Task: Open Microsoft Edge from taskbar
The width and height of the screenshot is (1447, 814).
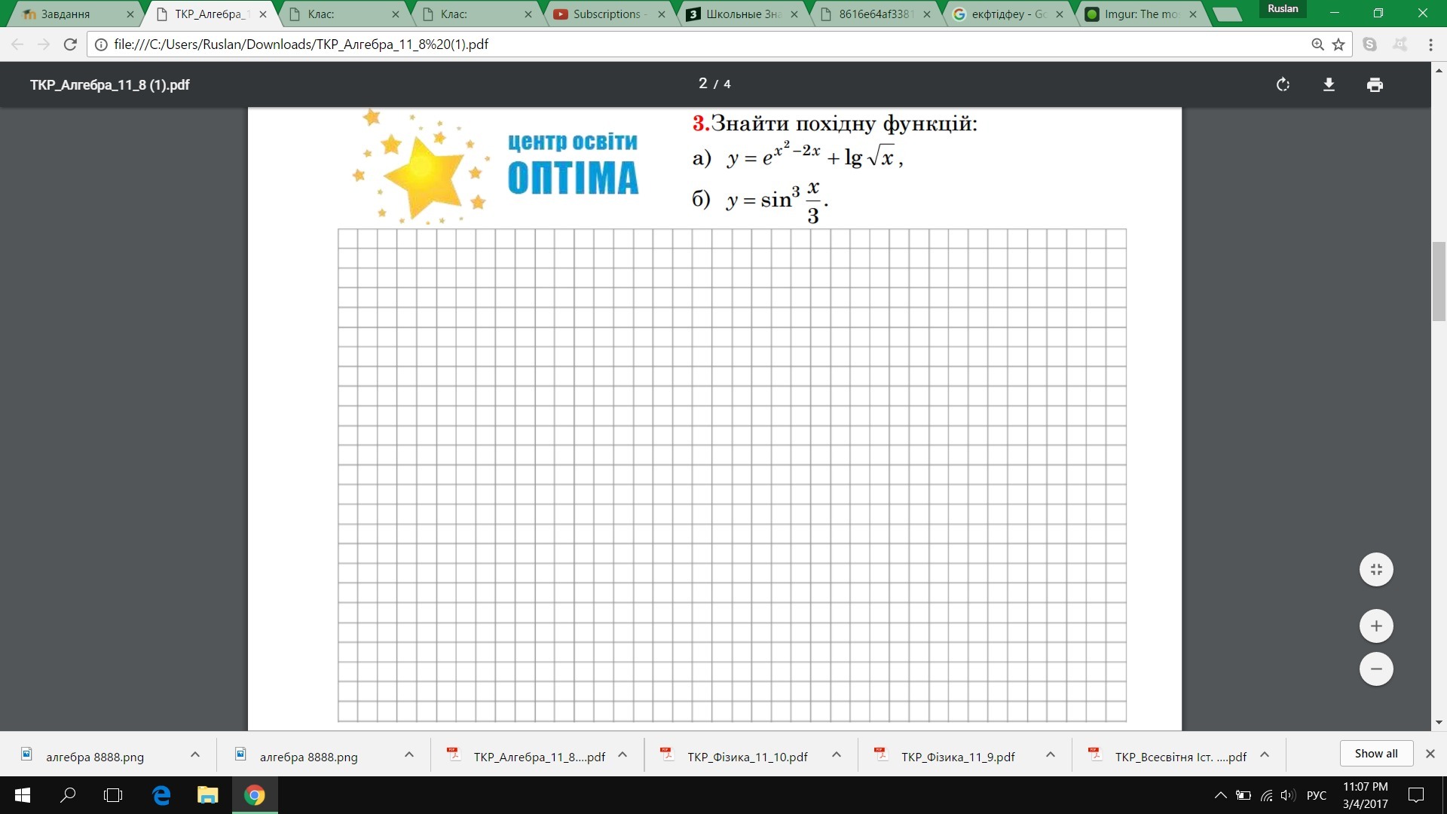Action: (x=161, y=795)
